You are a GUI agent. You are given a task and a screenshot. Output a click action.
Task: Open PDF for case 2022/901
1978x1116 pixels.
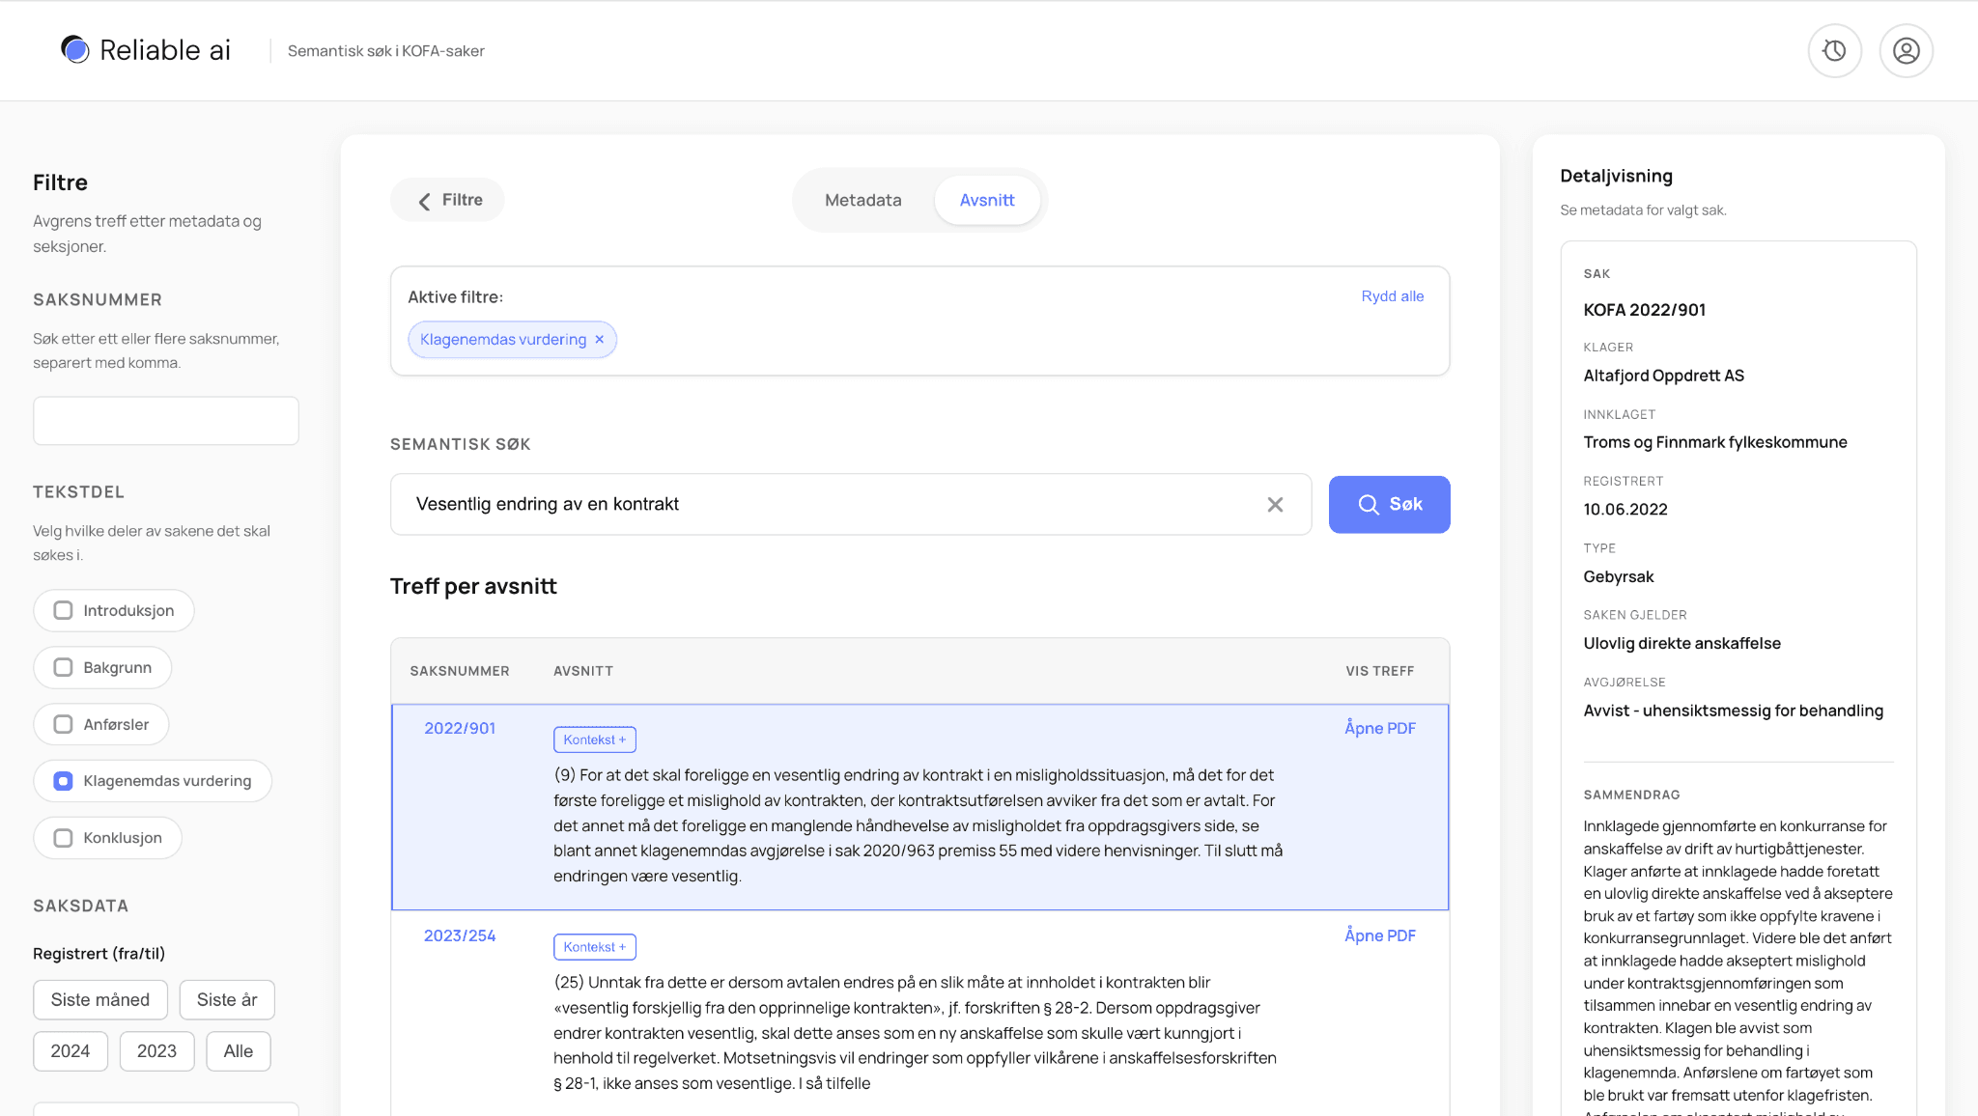coord(1379,728)
